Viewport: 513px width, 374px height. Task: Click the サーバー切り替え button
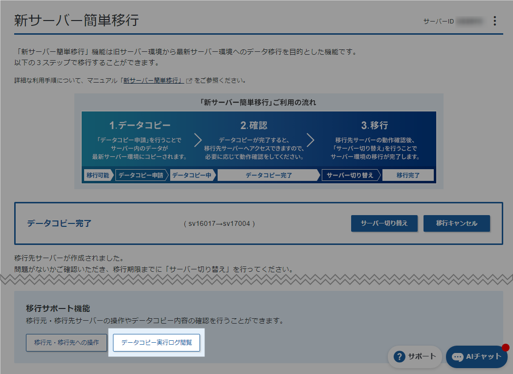[384, 223]
